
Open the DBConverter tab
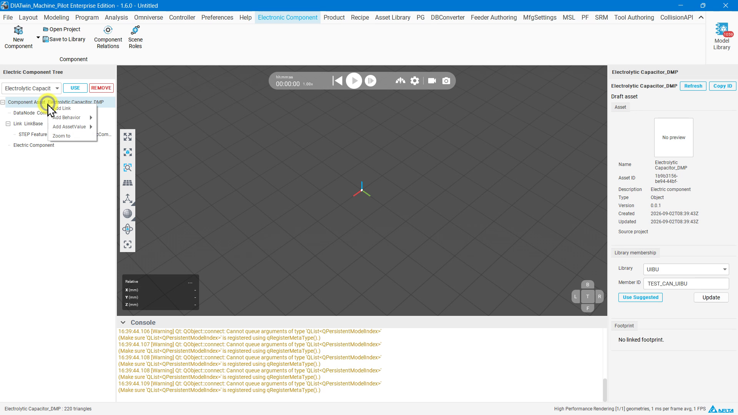[447, 17]
